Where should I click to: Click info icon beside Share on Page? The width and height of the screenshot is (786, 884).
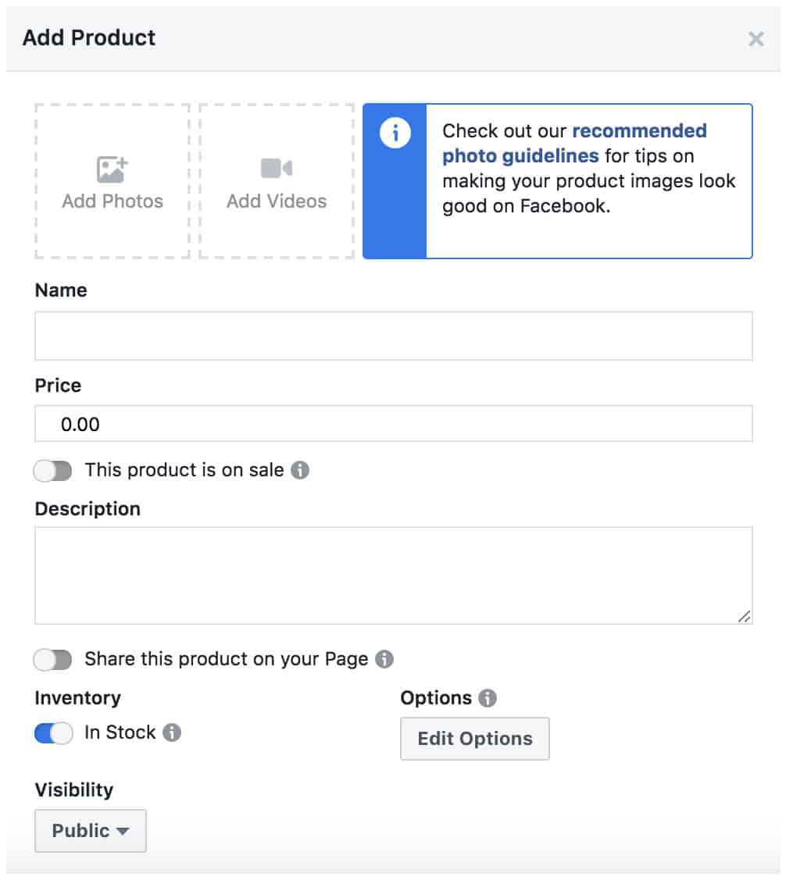coord(384,659)
